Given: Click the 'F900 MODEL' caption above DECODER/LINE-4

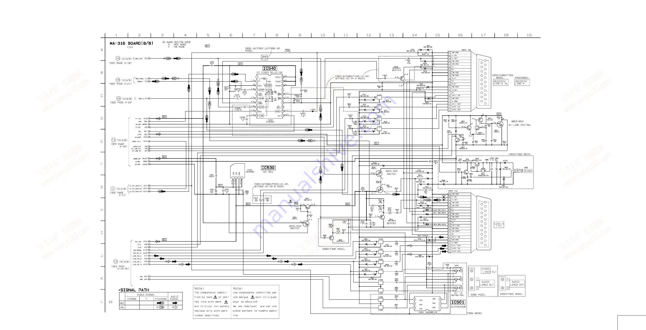Looking at the screenshot, I should [x=522, y=78].
